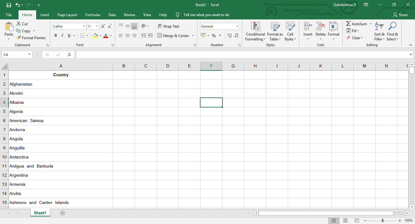Switch to the Review tab

point(129,15)
